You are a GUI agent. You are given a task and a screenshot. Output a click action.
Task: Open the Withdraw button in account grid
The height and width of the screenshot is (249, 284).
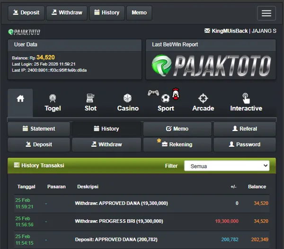(106, 144)
